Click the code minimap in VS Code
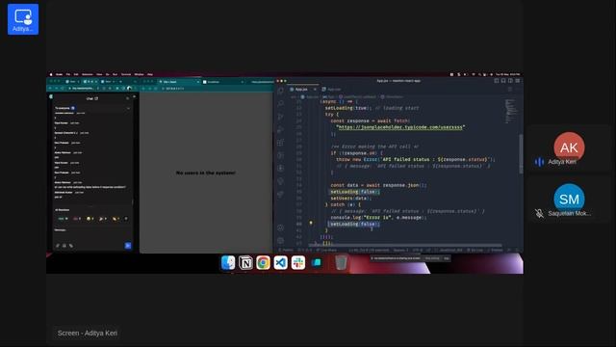The height and width of the screenshot is (347, 616). (510, 112)
